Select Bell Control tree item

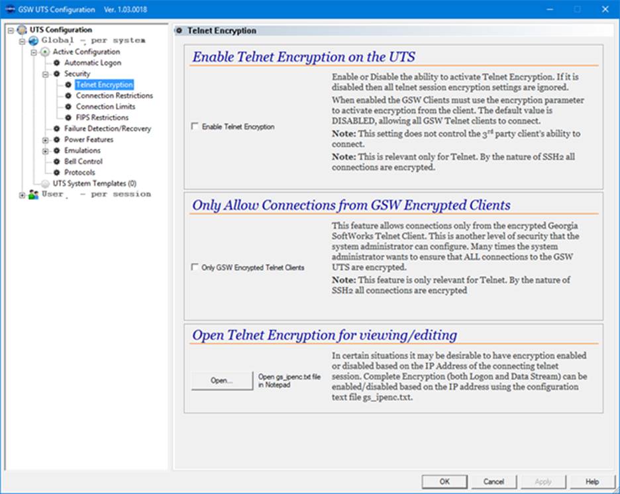(x=83, y=161)
